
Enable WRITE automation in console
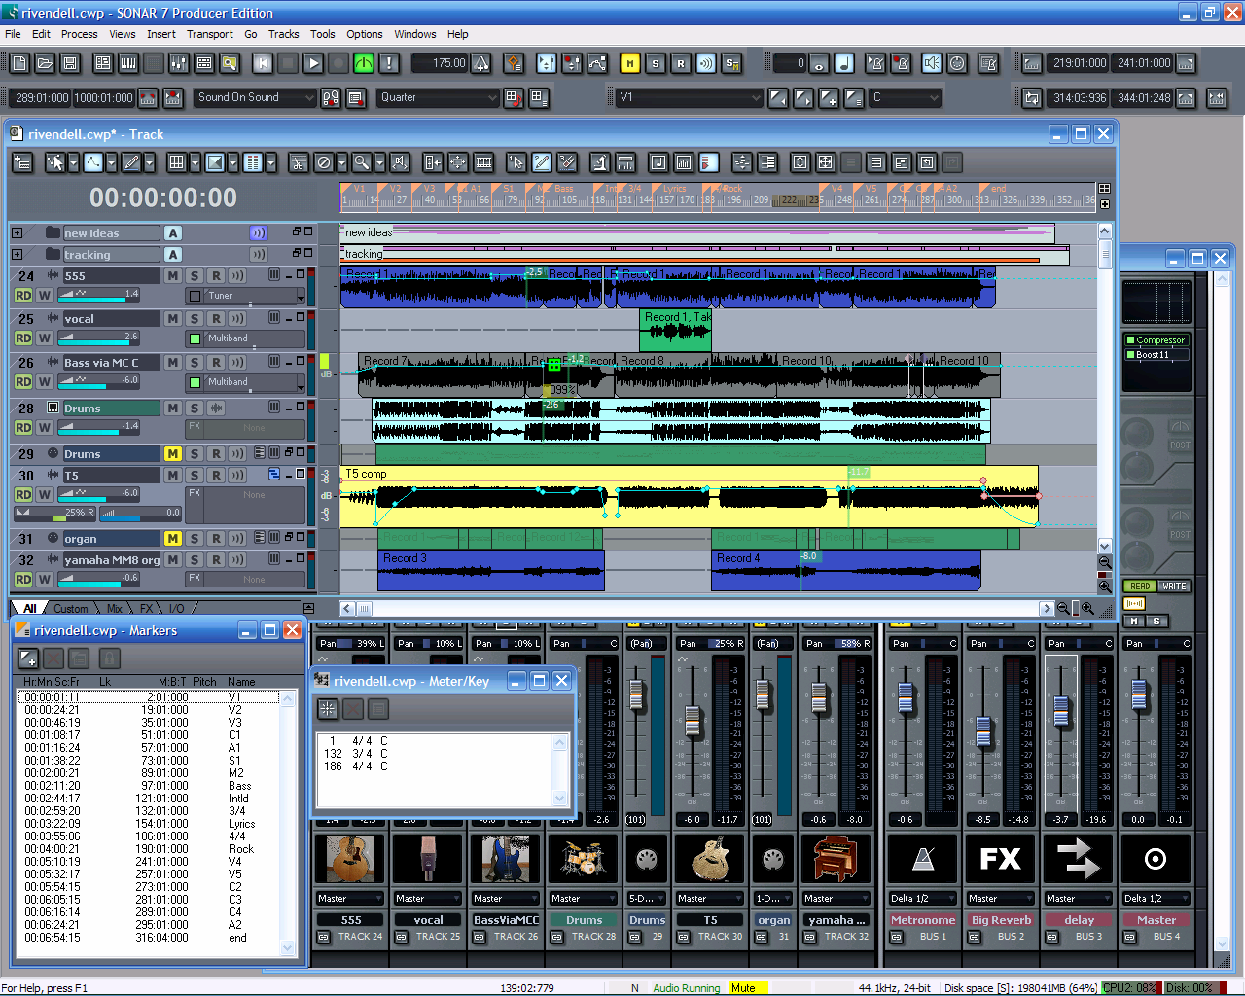[x=1174, y=587]
